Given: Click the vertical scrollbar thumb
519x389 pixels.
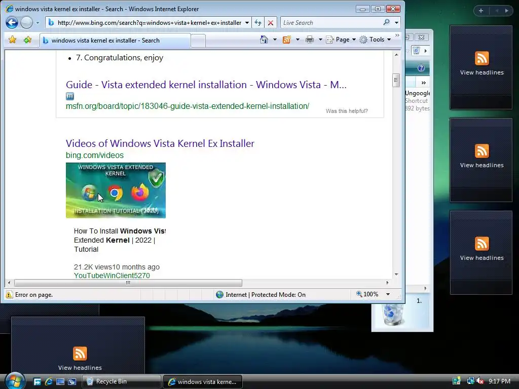Looking at the screenshot, I should [x=396, y=80].
